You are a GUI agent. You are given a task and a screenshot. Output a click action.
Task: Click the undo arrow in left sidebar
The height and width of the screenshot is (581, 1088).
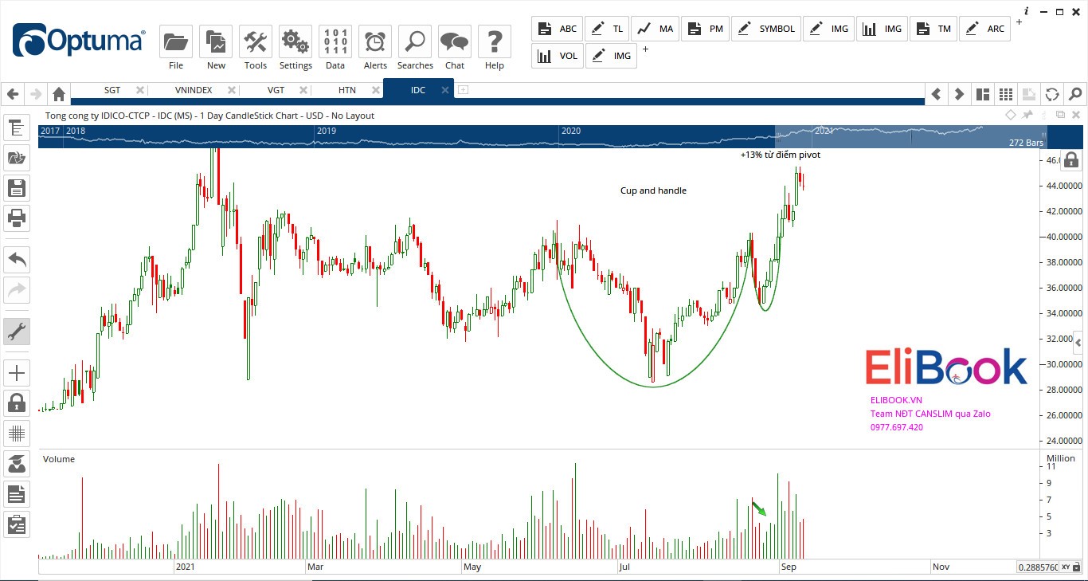coord(17,259)
